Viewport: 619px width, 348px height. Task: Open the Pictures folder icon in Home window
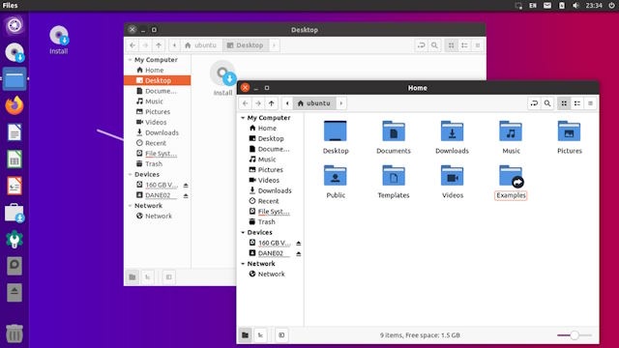tap(569, 131)
